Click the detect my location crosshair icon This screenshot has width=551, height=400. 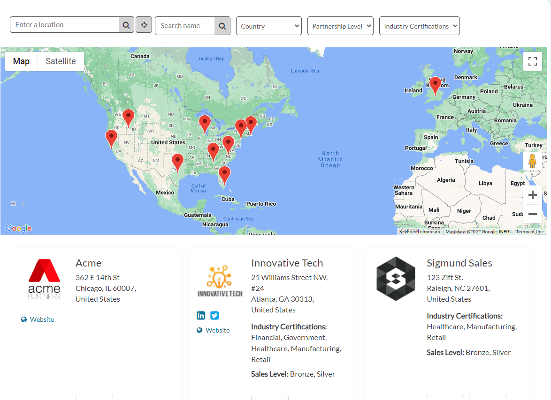[144, 25]
